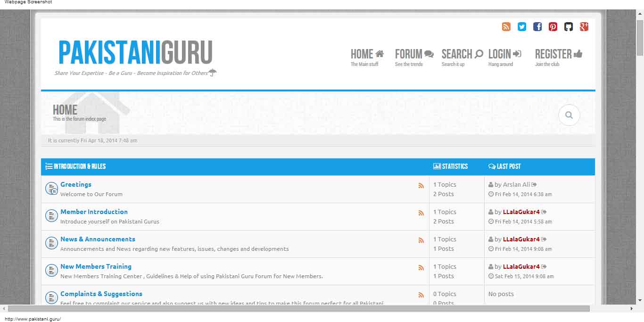Screen dimensions: 644x322
Task: Open the GitHub social icon
Action: [569, 26]
